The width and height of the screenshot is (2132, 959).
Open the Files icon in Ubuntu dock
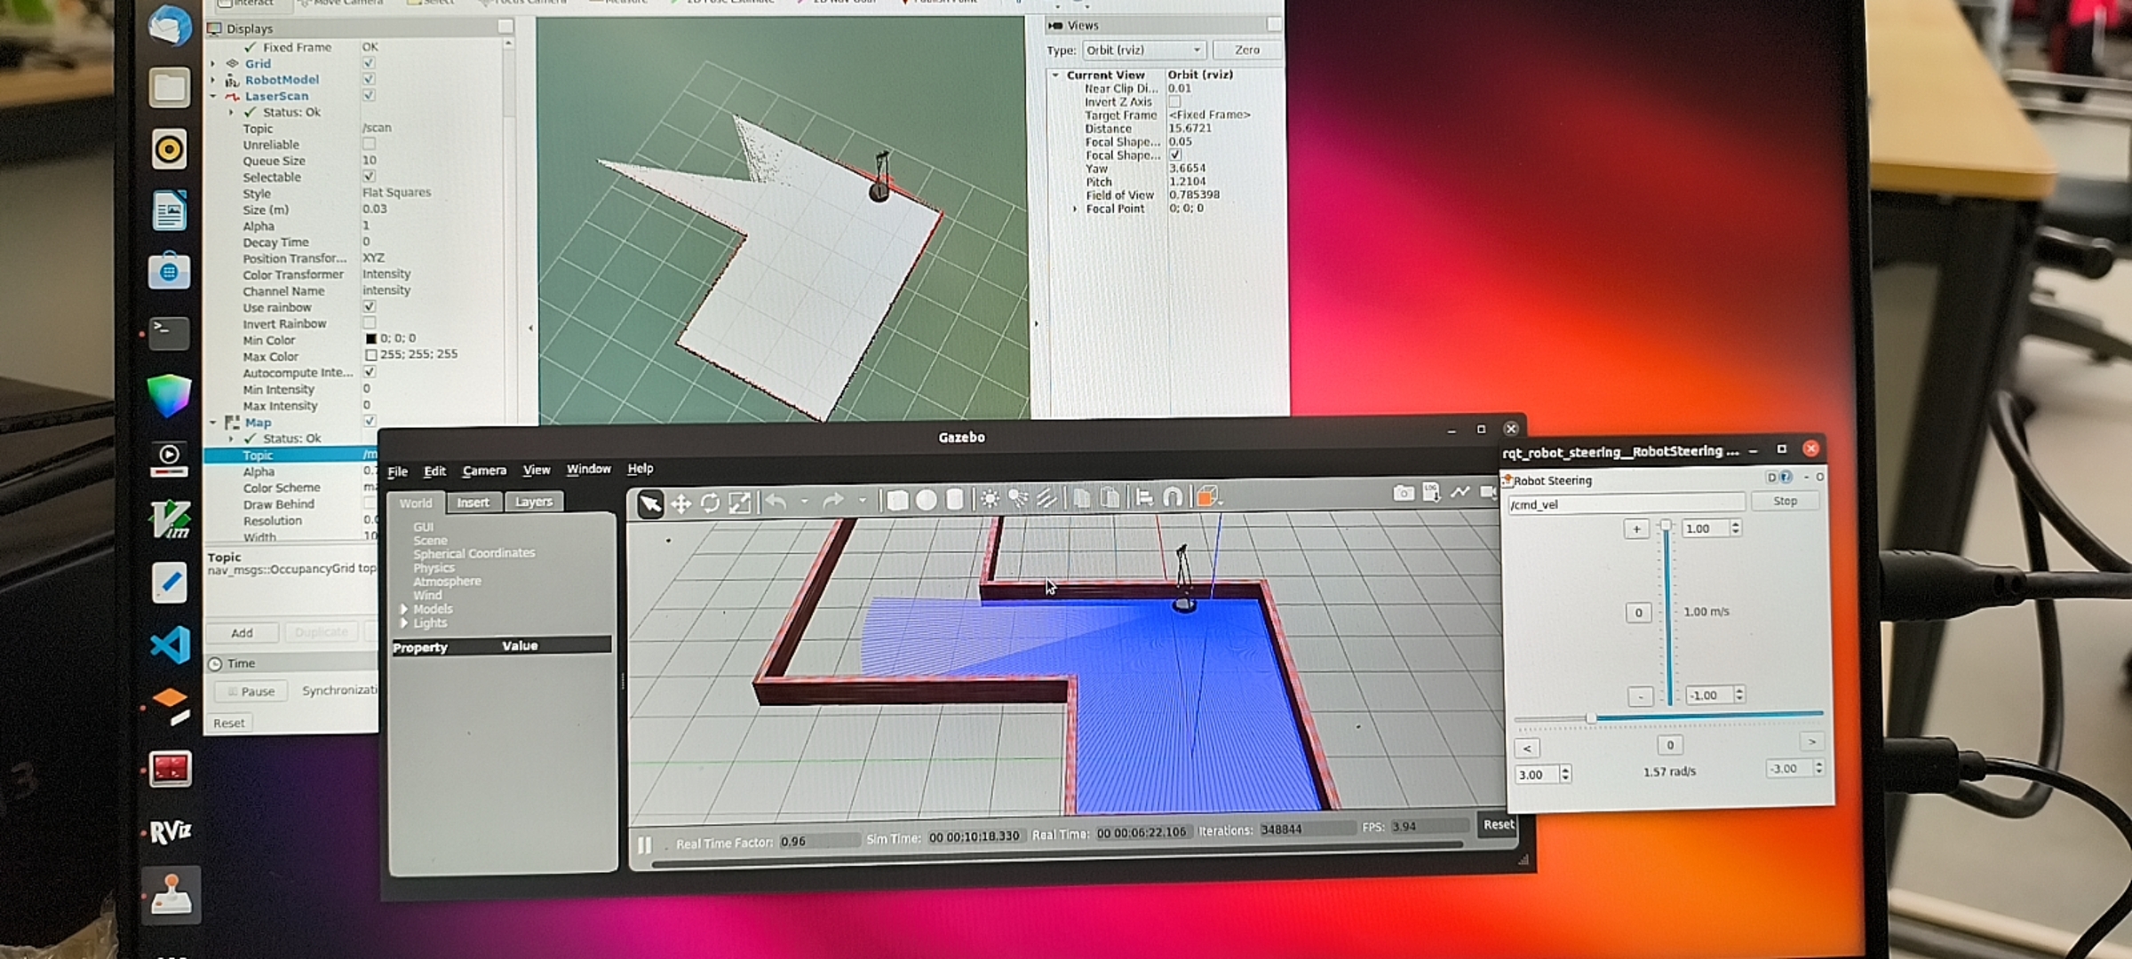(x=169, y=88)
